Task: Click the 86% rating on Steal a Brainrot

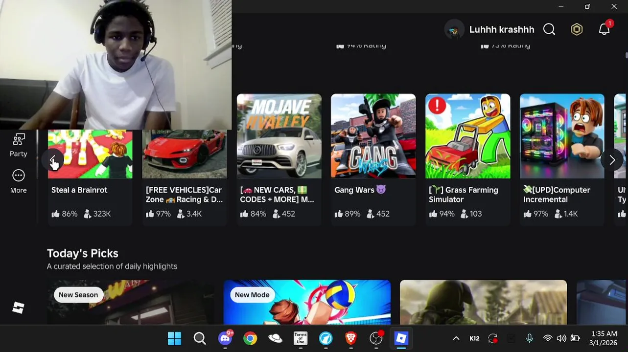Action: (64, 214)
